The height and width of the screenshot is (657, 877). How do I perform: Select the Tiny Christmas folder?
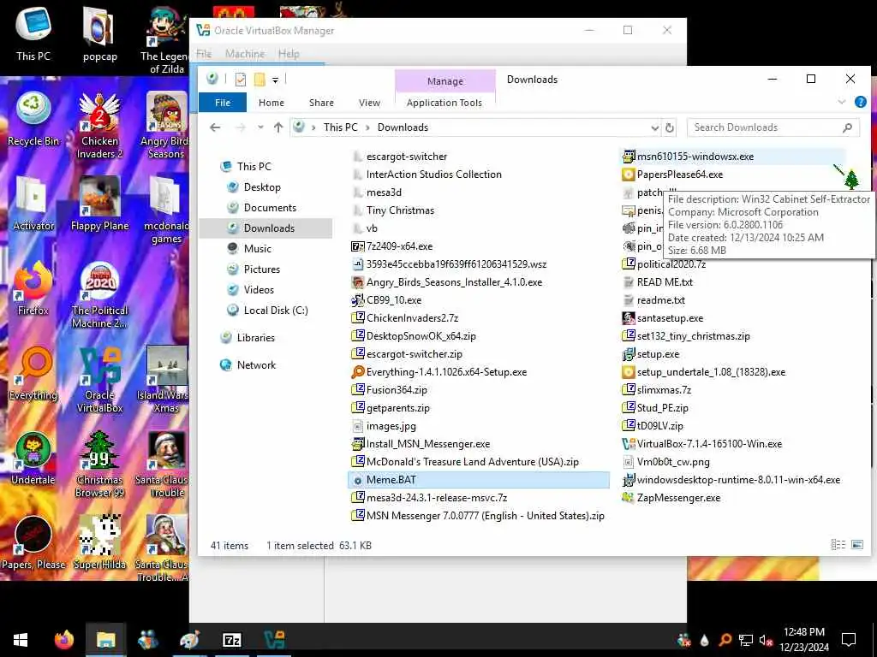[400, 210]
